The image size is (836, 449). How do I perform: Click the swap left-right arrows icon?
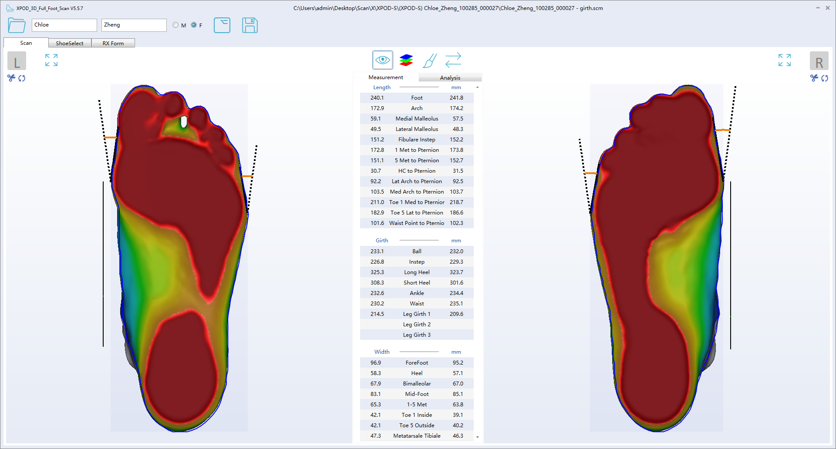pyautogui.click(x=453, y=60)
